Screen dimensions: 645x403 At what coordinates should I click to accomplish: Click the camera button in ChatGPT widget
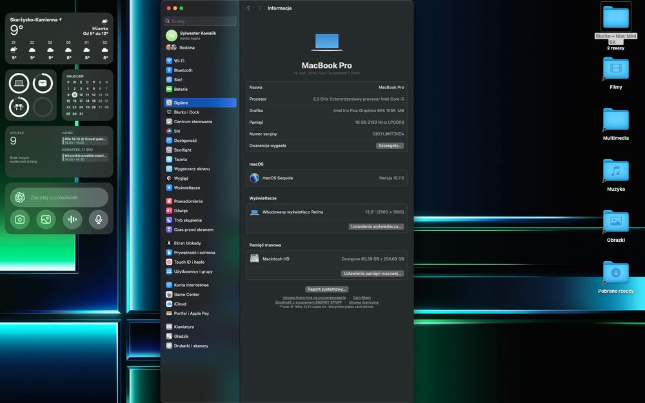pos(20,220)
